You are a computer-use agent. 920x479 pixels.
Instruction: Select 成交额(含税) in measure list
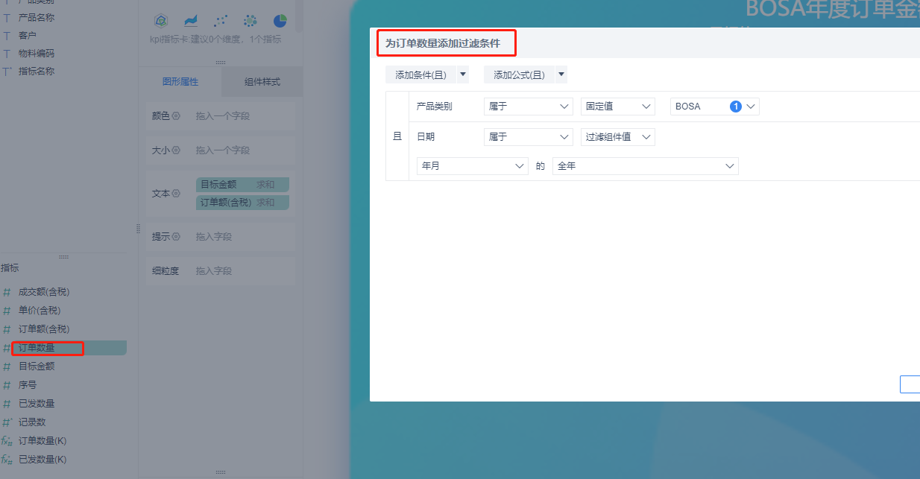pos(44,292)
